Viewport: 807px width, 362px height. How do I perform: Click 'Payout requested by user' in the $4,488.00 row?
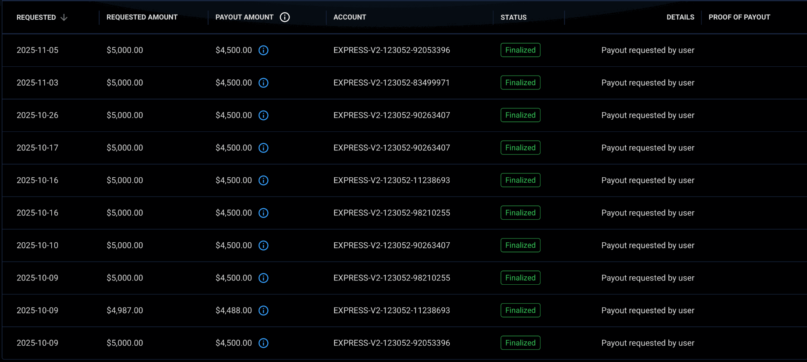(648, 311)
